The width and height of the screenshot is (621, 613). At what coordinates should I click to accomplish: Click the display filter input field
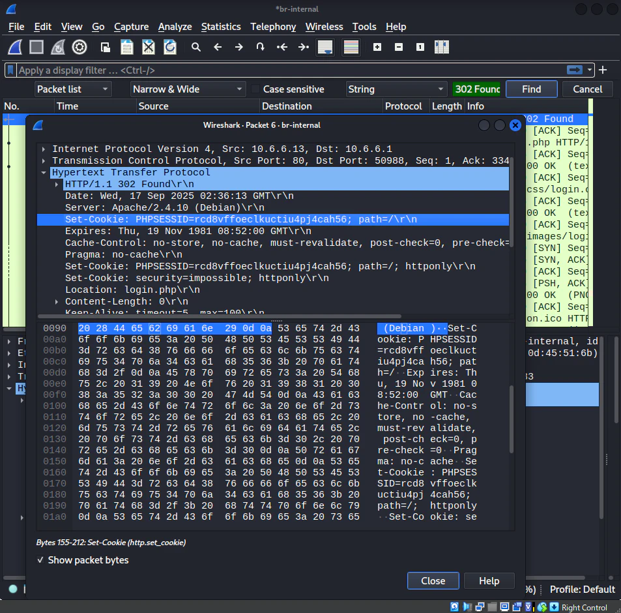[x=291, y=70]
